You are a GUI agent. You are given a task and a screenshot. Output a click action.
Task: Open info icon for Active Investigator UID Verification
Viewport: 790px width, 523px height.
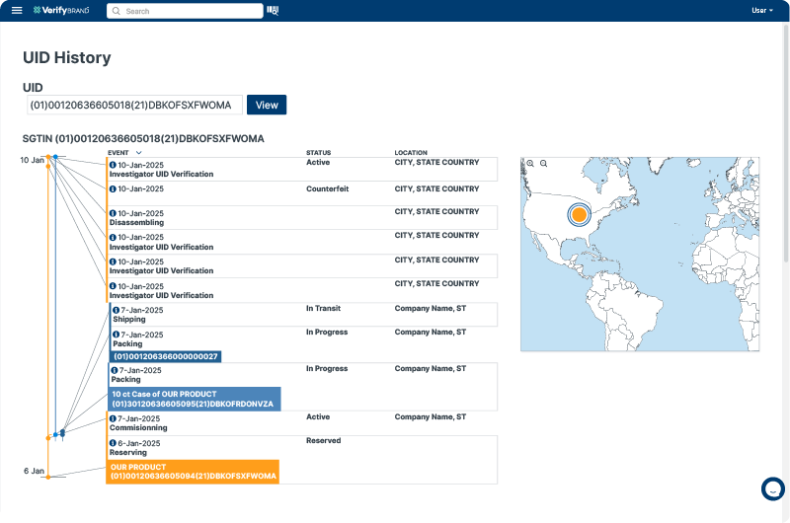[x=113, y=165]
